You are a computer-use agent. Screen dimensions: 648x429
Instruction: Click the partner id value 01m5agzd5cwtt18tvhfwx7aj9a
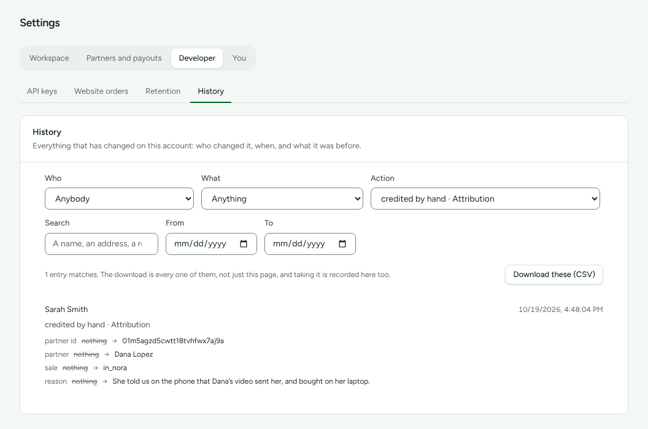(x=173, y=341)
